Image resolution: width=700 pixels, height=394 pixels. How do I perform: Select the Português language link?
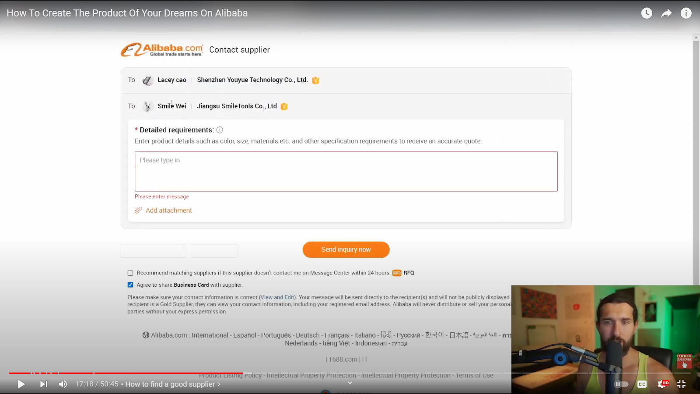tap(276, 335)
